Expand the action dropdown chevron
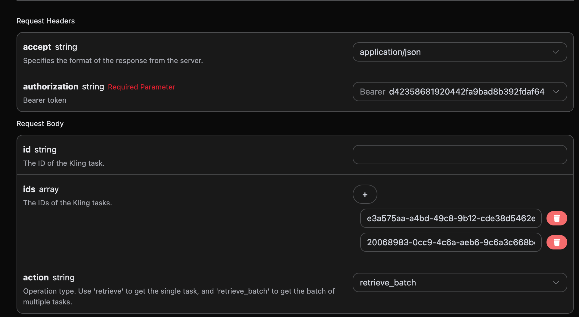The width and height of the screenshot is (579, 317). pyautogui.click(x=556, y=282)
